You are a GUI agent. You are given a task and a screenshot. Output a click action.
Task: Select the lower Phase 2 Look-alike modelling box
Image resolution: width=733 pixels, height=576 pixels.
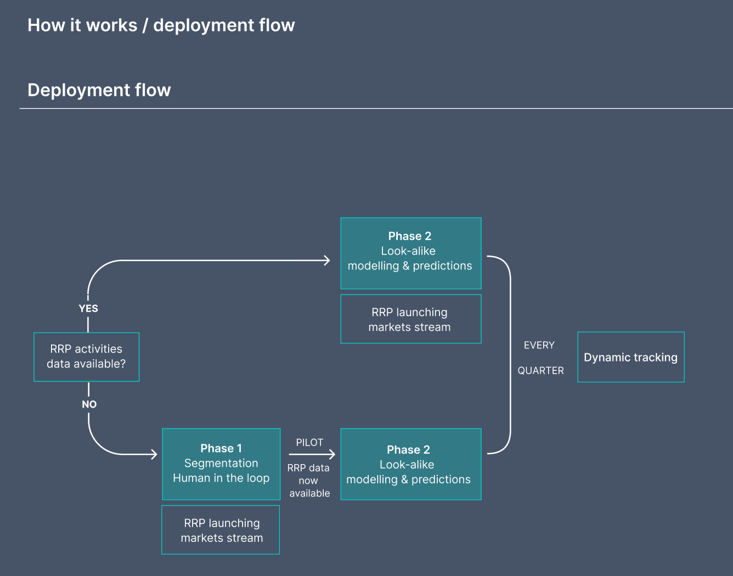click(411, 464)
